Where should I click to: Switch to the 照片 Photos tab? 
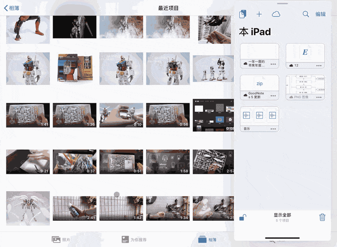tap(61, 240)
